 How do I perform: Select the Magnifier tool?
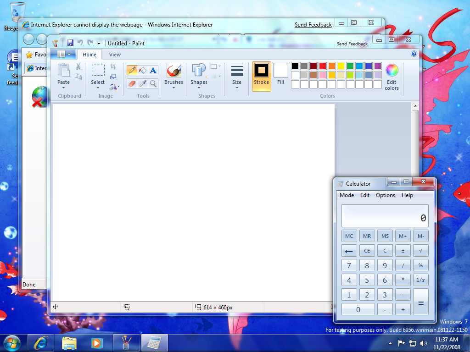(x=153, y=83)
